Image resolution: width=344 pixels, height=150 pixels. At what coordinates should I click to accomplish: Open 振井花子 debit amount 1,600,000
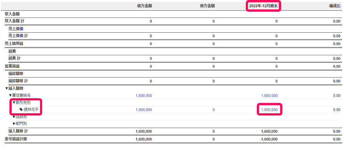(x=144, y=110)
